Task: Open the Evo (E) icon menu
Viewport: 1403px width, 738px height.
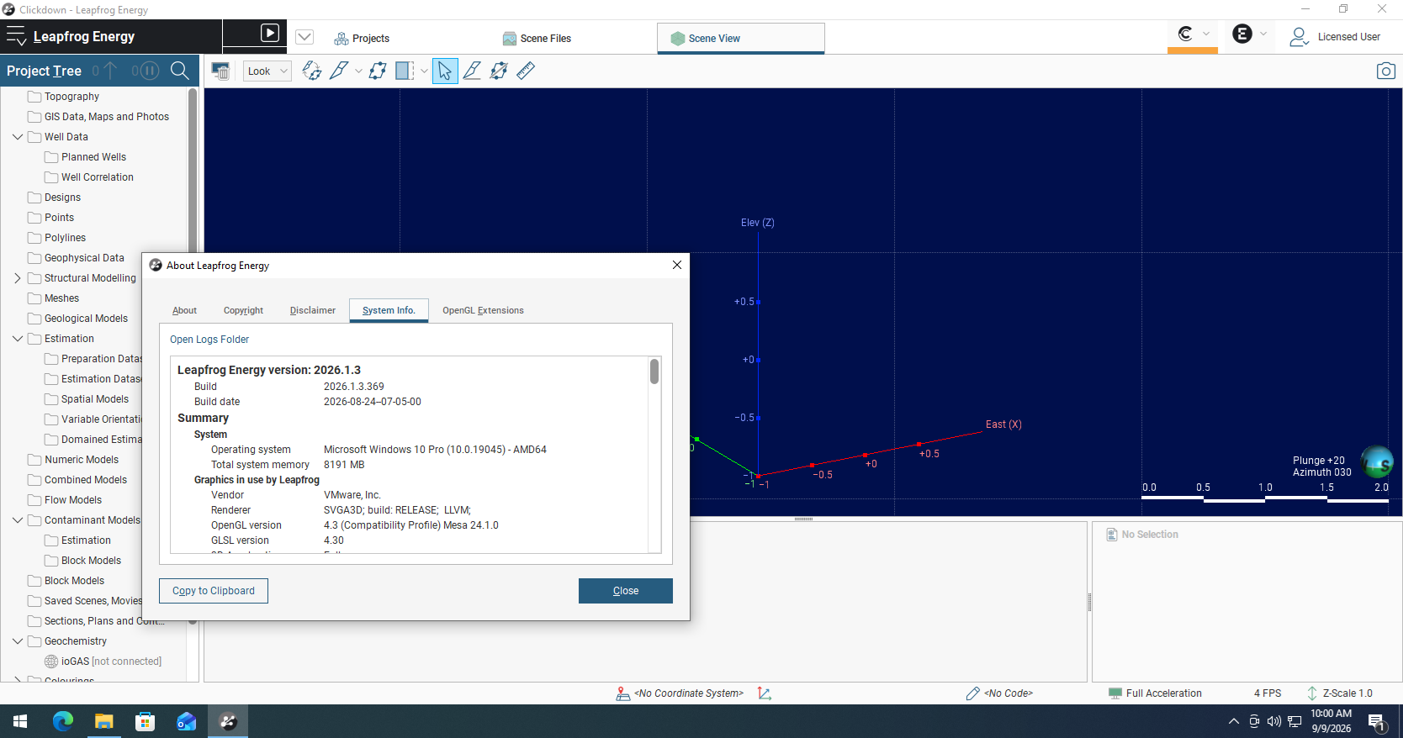Action: tap(1249, 34)
